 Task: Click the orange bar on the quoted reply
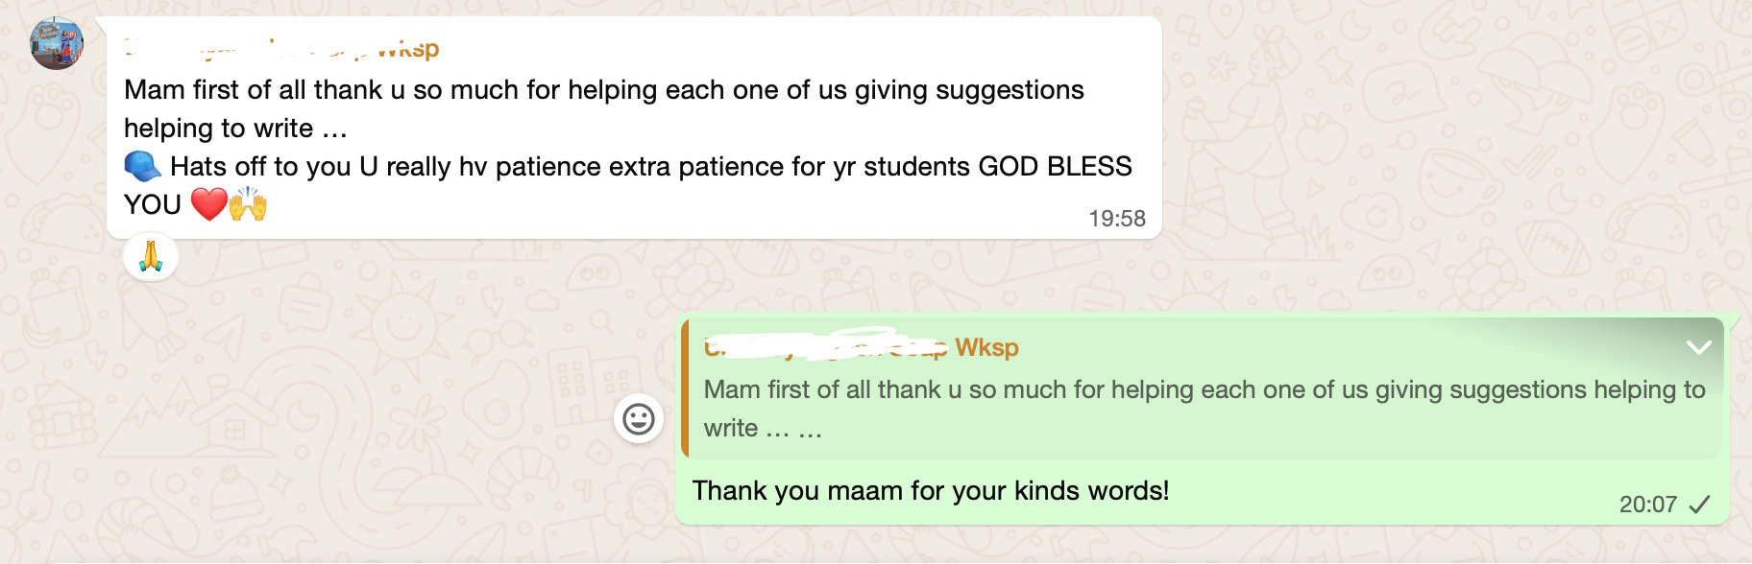[685, 388]
